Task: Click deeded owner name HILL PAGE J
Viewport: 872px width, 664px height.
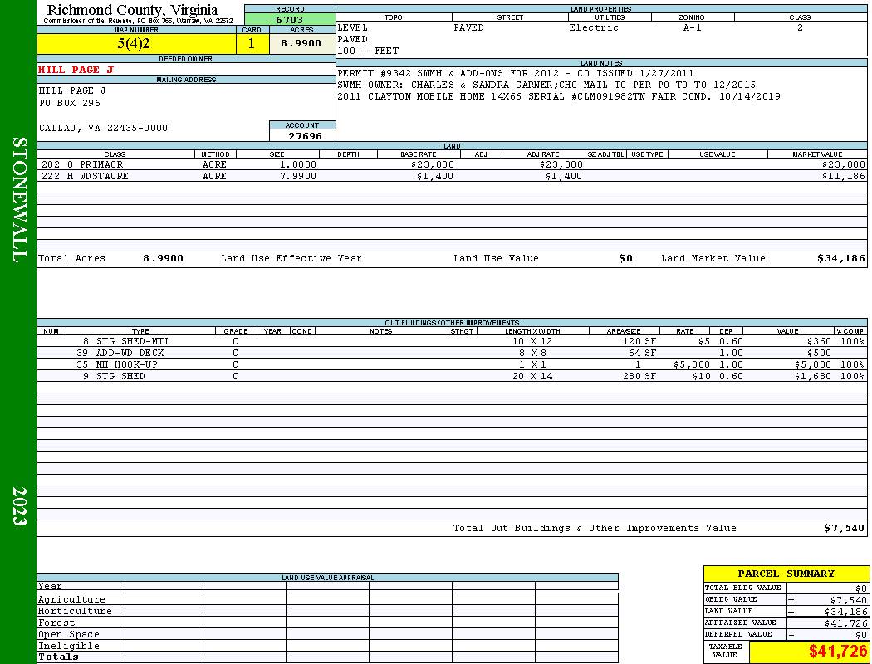Action: coord(76,70)
